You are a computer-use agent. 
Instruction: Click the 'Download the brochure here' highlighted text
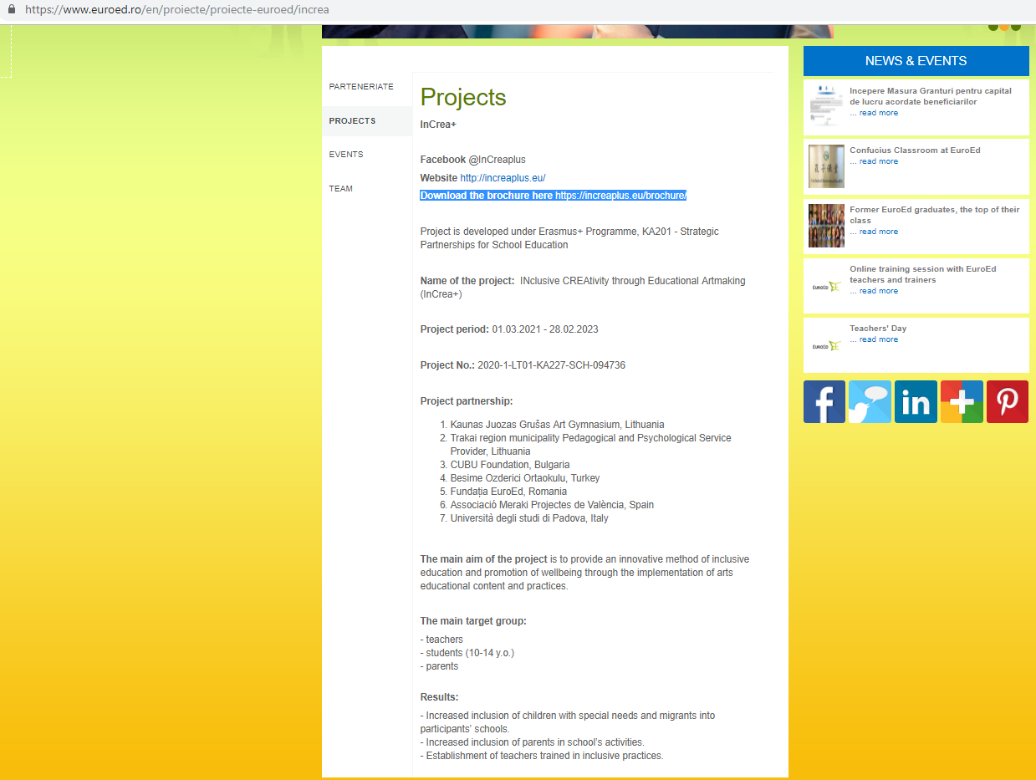(487, 196)
